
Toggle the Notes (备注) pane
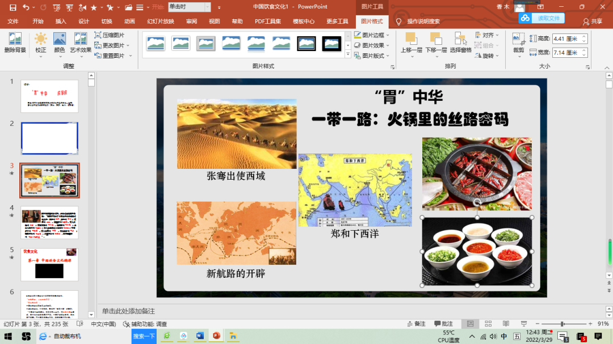point(417,324)
